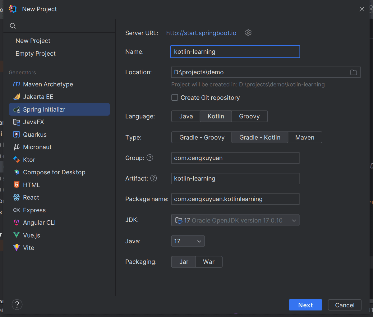Click the Cancel button
373x317 pixels.
click(344, 305)
